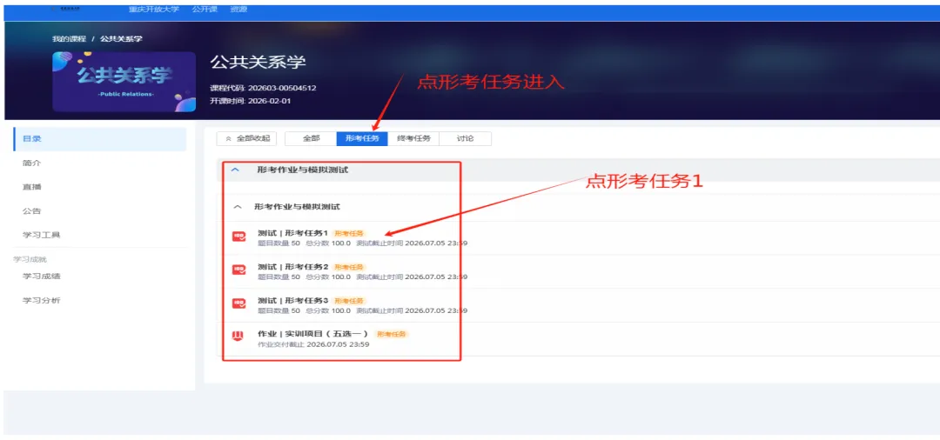Collapse the top 形考作业与模拟测试 section
The height and width of the screenshot is (440, 940).
click(x=236, y=170)
